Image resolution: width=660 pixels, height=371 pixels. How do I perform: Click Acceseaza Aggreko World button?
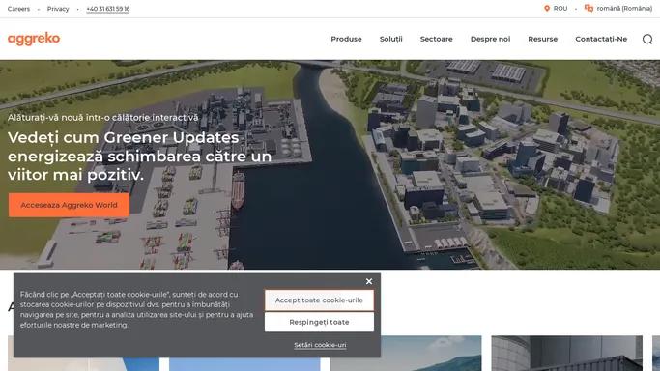69,205
